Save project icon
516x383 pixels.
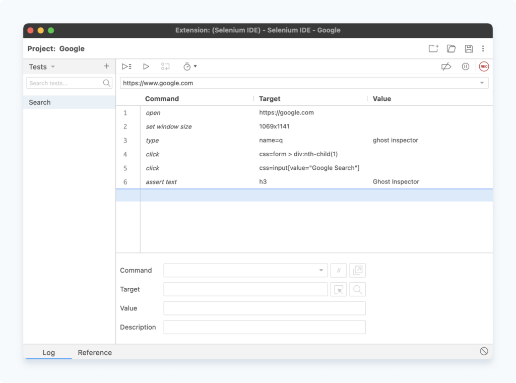(469, 49)
